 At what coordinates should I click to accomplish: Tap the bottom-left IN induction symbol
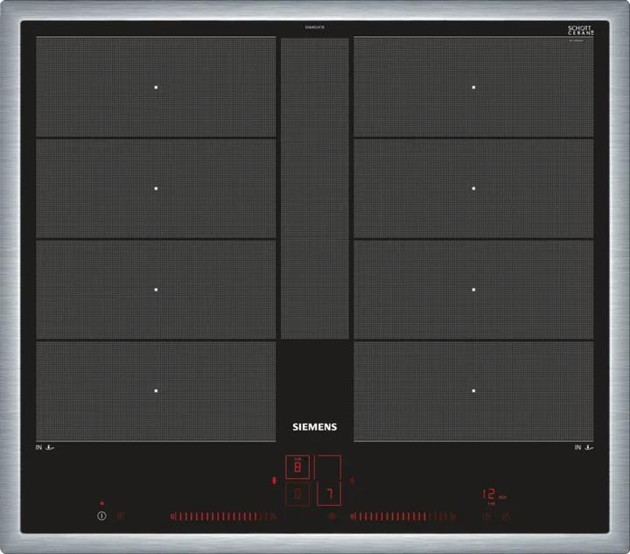pyautogui.click(x=46, y=447)
